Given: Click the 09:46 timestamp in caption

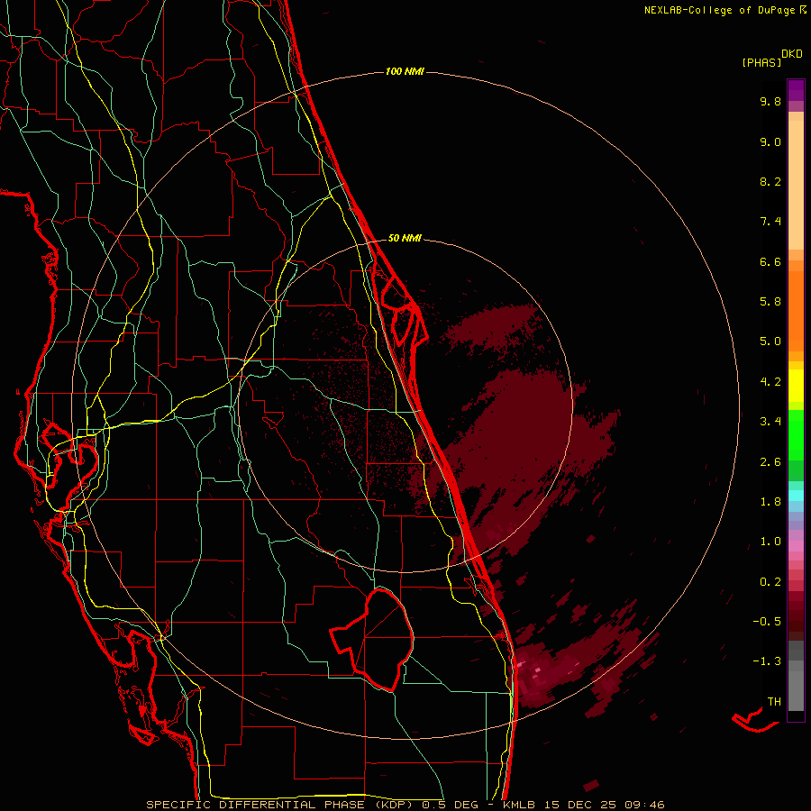Looking at the screenshot, I should point(644,805).
